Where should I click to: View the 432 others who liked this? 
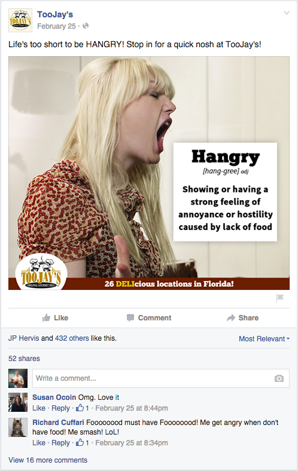coord(72,338)
